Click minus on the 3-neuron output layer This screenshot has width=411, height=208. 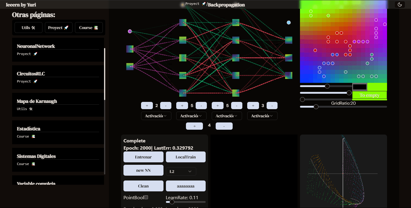(272, 106)
